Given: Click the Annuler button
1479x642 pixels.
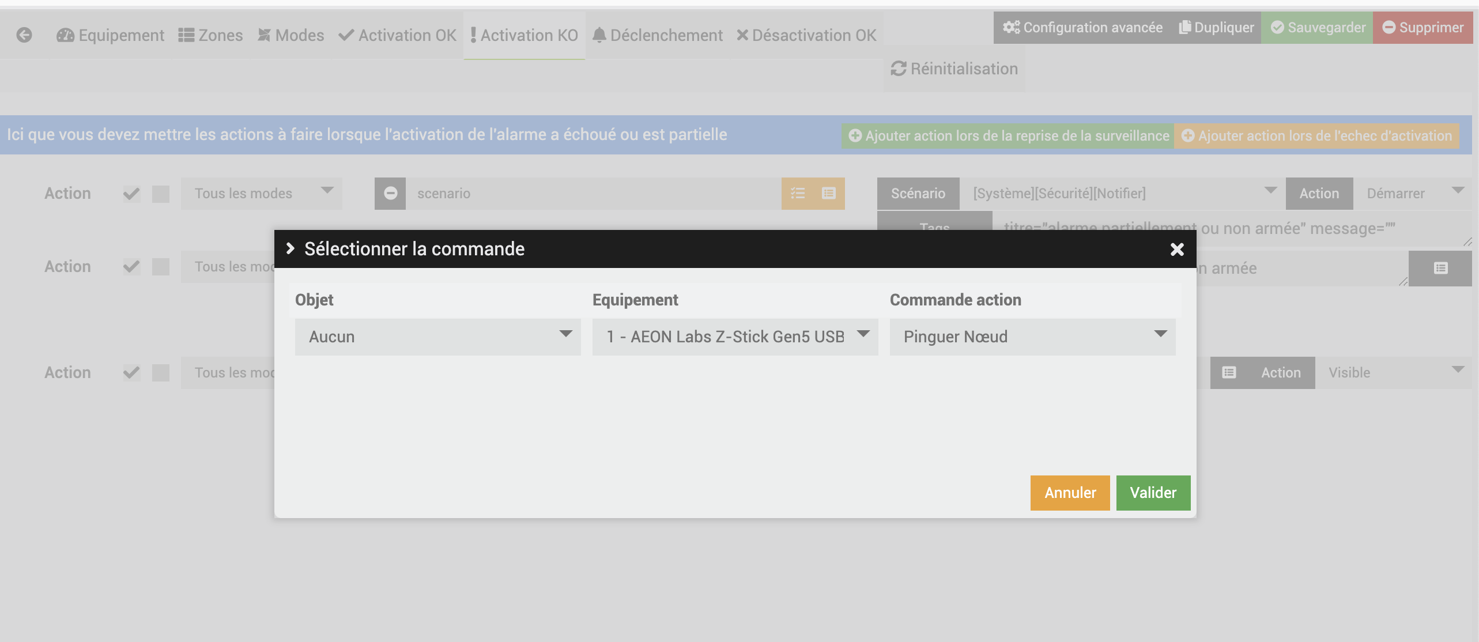Looking at the screenshot, I should click(x=1070, y=493).
